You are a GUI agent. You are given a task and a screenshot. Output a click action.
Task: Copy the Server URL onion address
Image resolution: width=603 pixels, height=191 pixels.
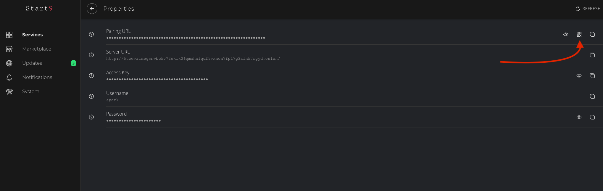[x=592, y=55]
